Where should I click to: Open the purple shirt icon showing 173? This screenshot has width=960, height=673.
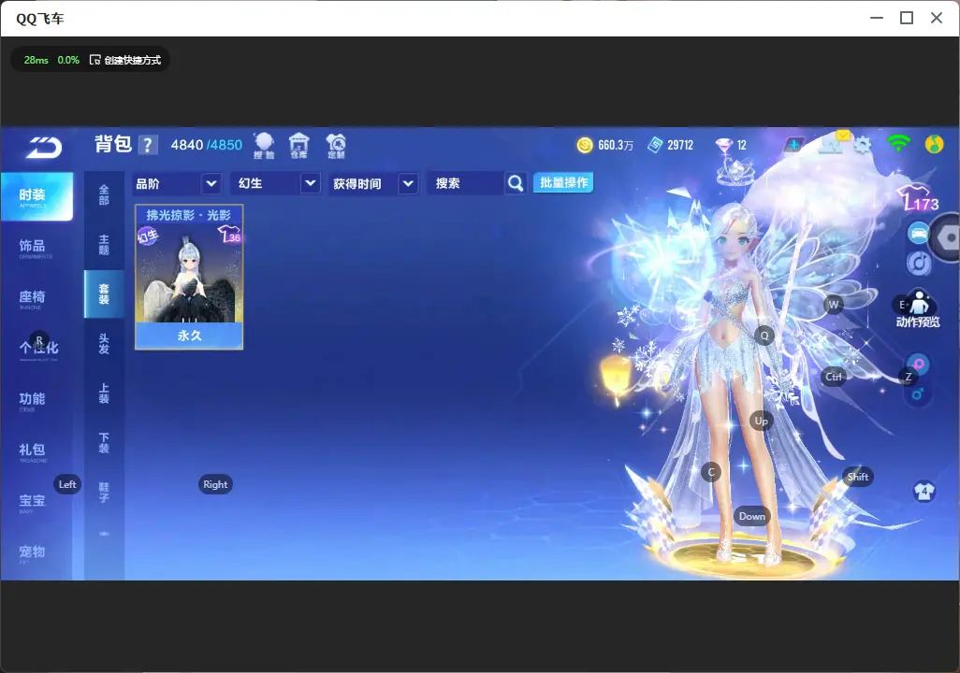(920, 197)
